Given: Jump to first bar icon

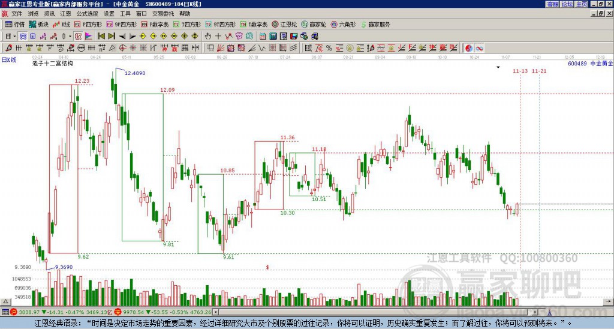Looking at the screenshot, I should click(101, 37).
